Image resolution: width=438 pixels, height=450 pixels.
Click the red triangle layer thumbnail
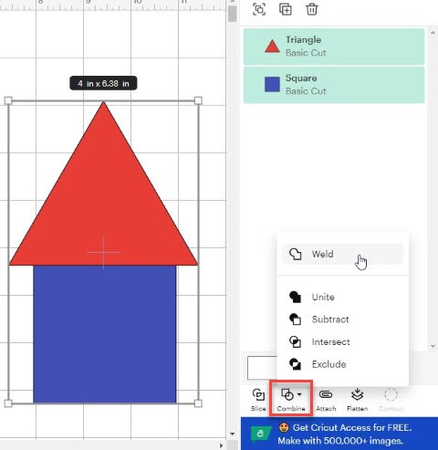pos(272,47)
